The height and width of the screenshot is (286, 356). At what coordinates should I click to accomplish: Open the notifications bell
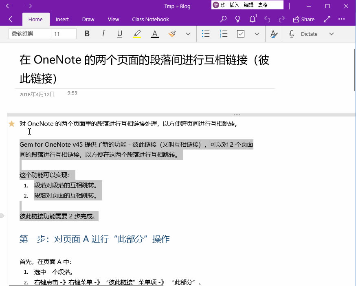click(x=252, y=19)
